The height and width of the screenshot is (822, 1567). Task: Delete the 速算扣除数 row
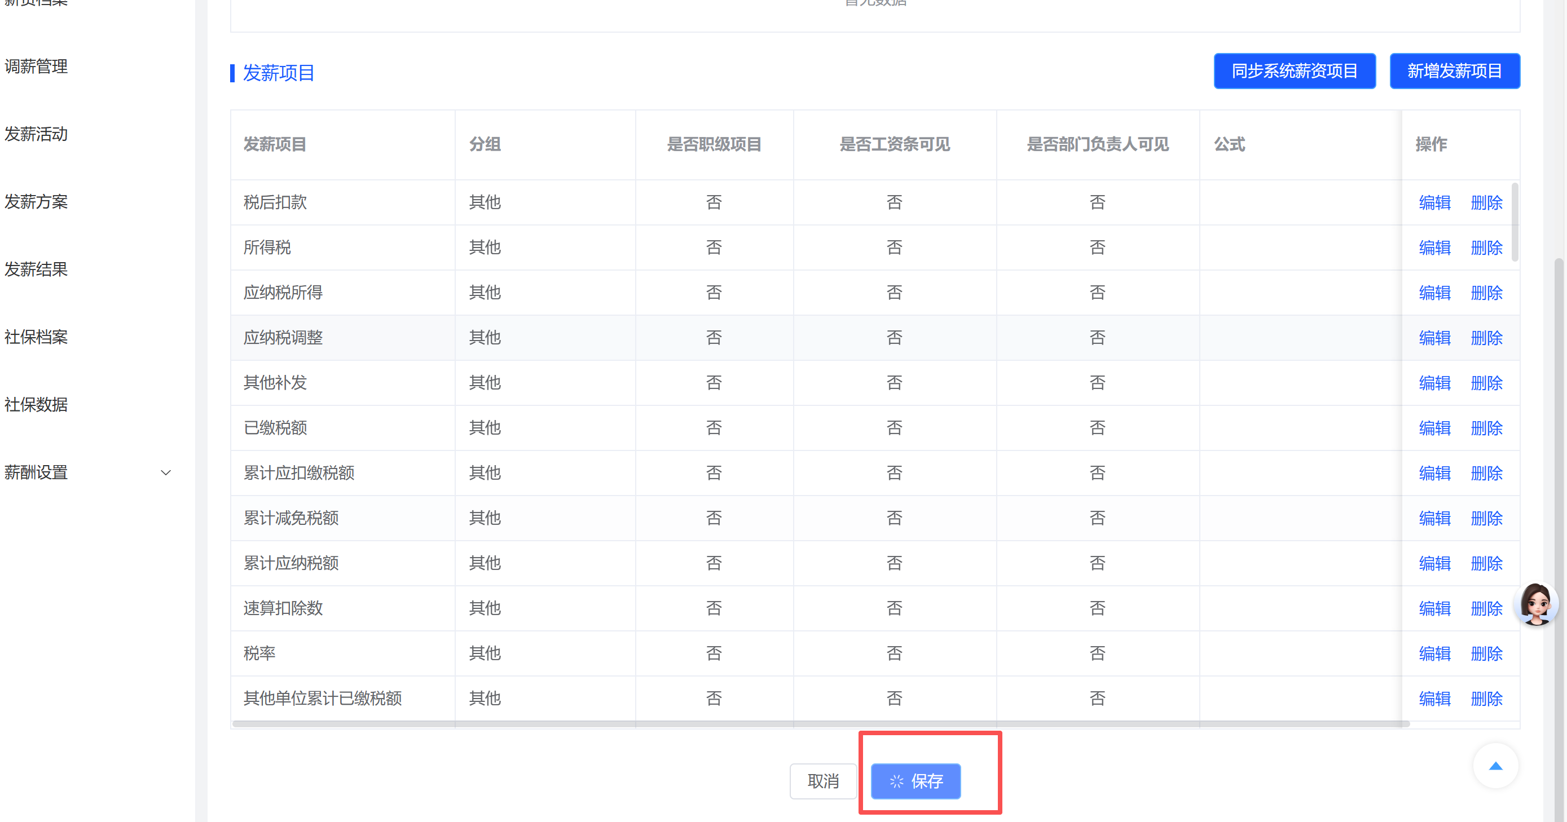[x=1486, y=608]
